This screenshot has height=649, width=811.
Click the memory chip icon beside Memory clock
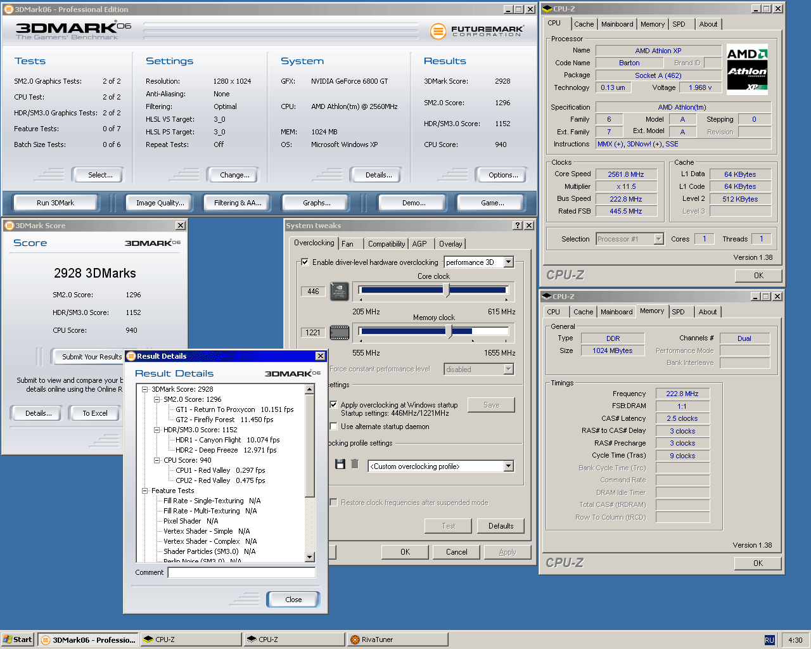340,332
